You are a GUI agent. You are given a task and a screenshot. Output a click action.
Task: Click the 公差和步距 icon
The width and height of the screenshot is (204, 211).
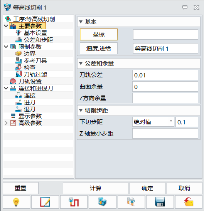(x=19, y=40)
